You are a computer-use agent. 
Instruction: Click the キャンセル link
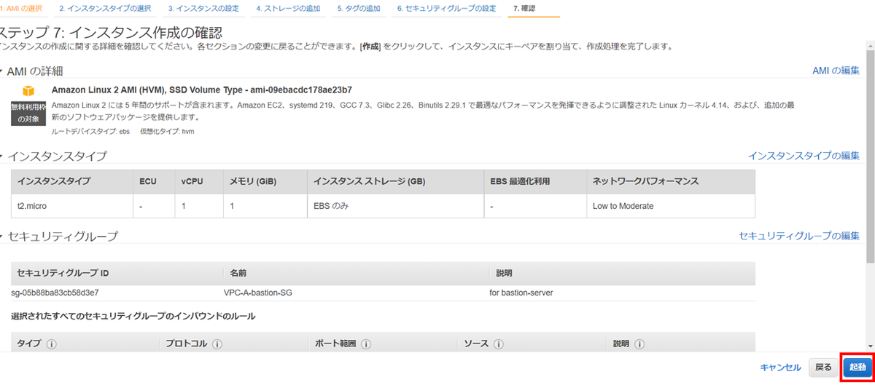tap(780, 368)
